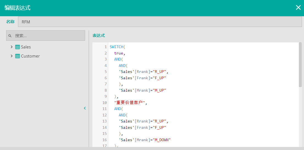Click the magnifier search icon

click(x=10, y=36)
